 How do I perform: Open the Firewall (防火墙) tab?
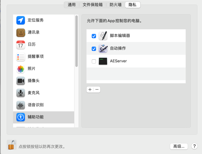[x=115, y=5]
